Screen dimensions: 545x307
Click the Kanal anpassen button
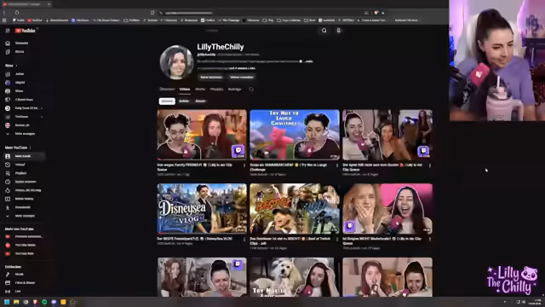point(211,78)
